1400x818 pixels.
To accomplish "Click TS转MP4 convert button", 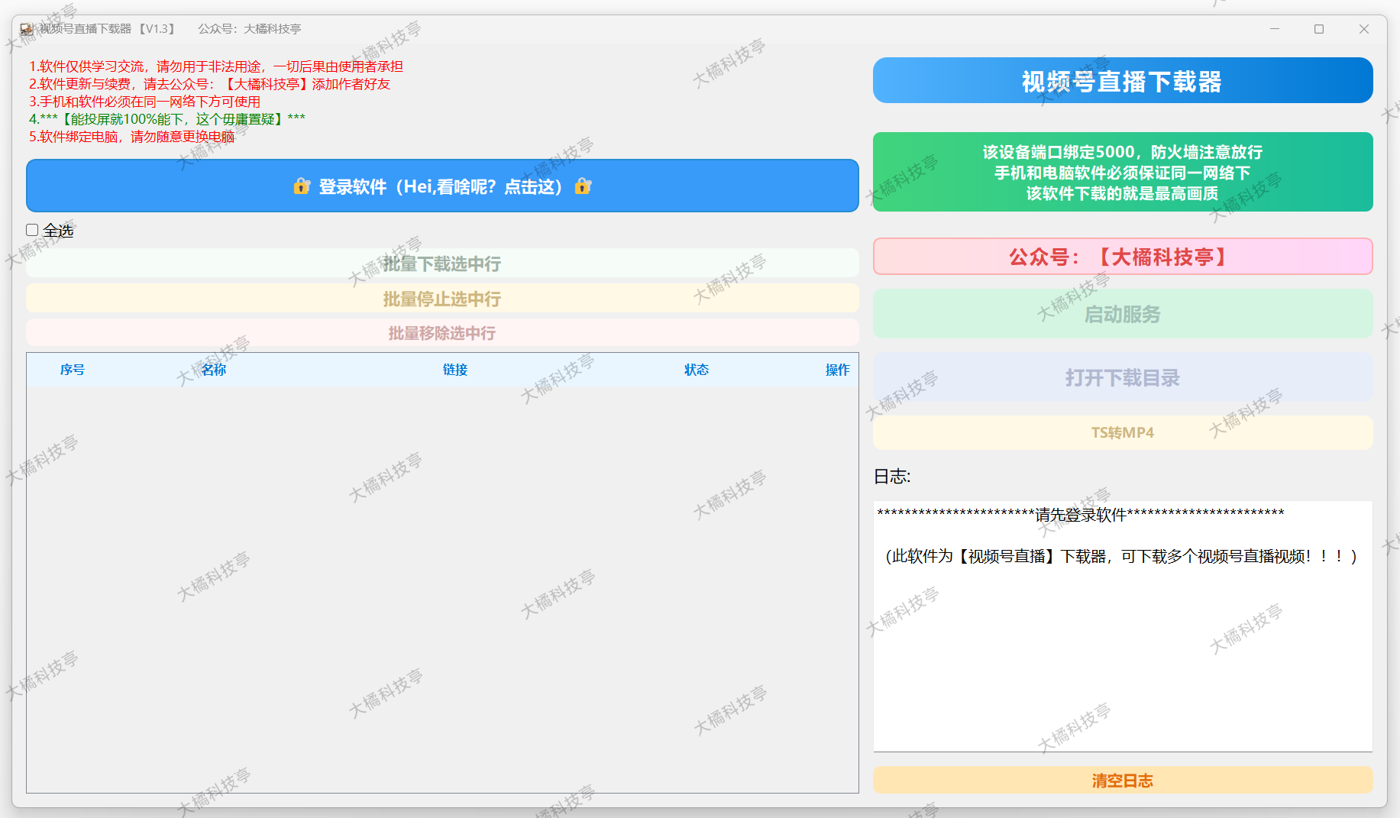I will 1123,432.
